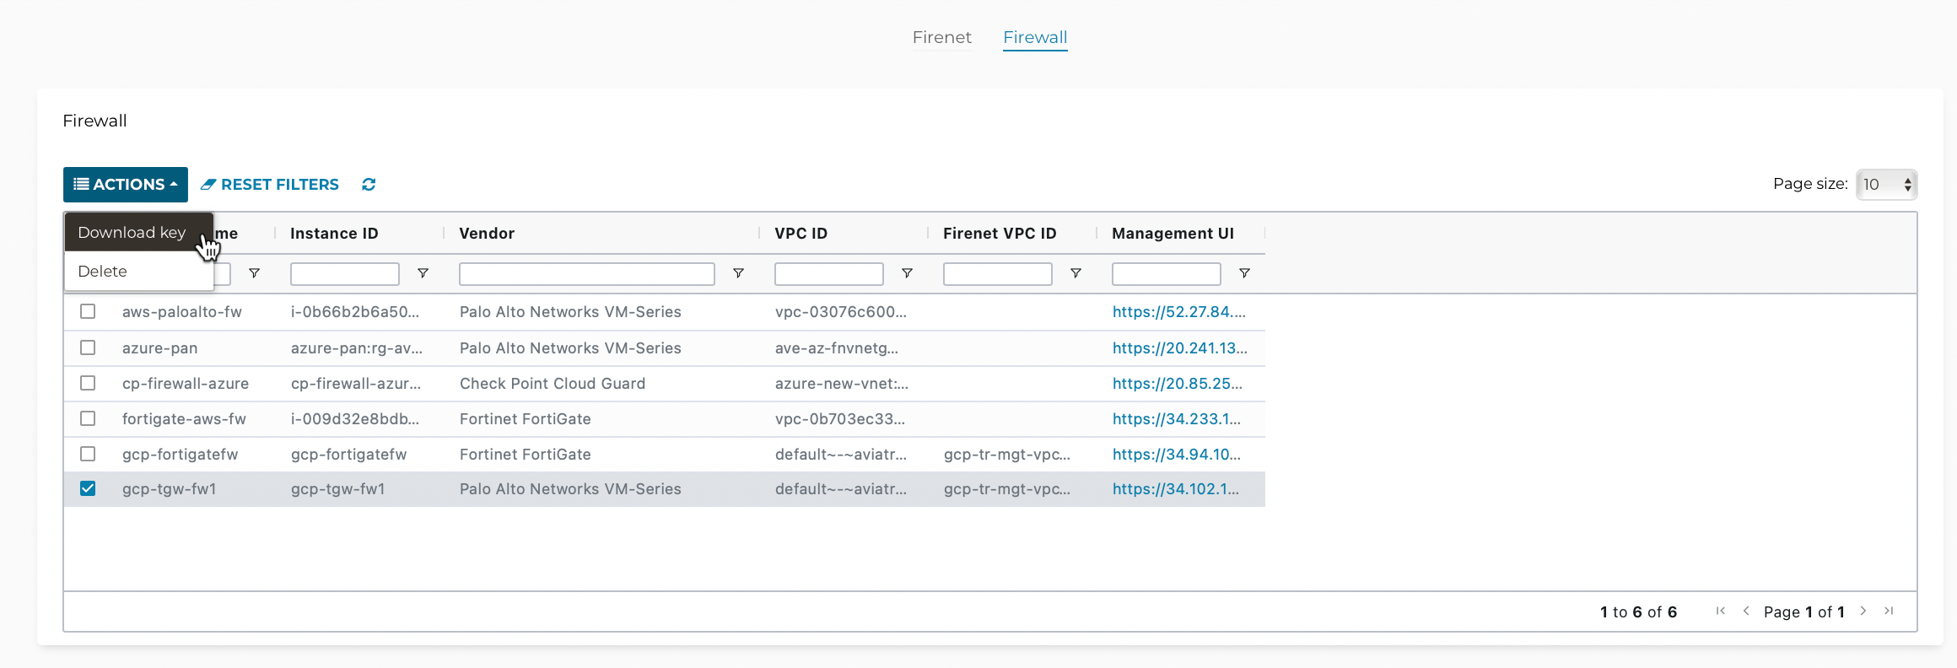Go to the last page arrow
1957x668 pixels.
click(x=1890, y=611)
